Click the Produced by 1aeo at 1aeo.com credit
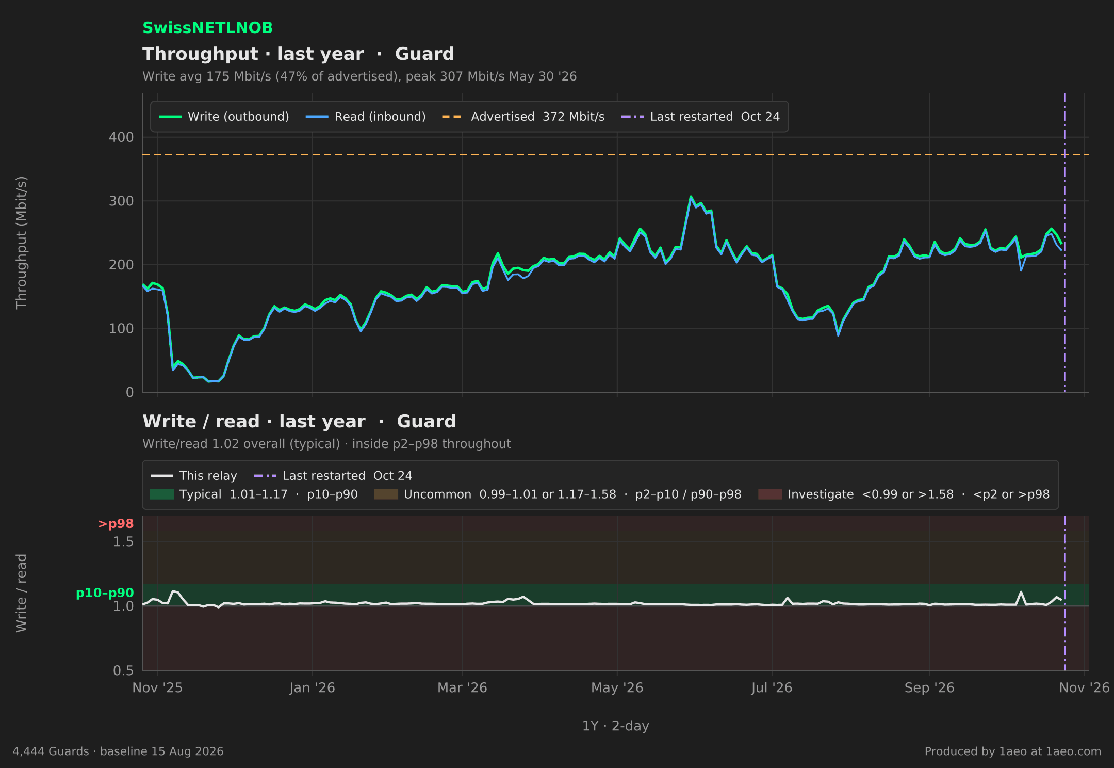Image resolution: width=1114 pixels, height=768 pixels. tap(1012, 751)
